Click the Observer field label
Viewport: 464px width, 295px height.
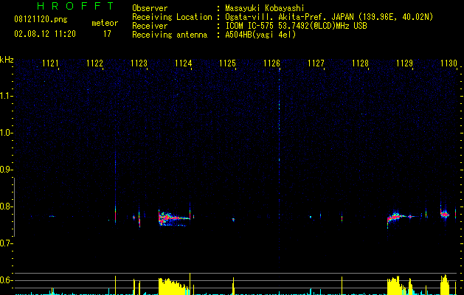pyautogui.click(x=150, y=8)
